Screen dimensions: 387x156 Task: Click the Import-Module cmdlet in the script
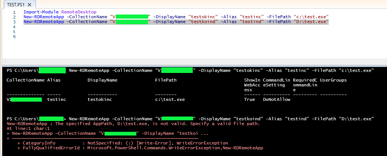41,12
